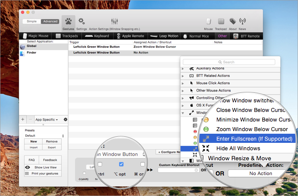Select the Global application entry
298x196 pixels.
tap(44, 47)
